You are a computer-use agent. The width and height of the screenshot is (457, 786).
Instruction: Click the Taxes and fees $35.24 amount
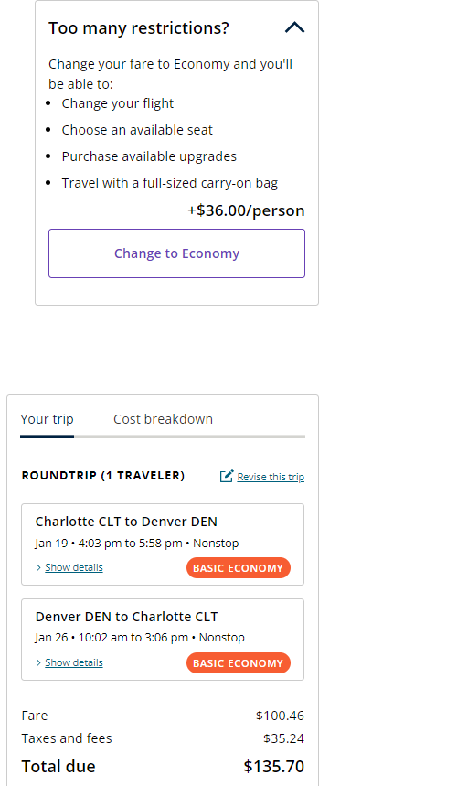click(284, 738)
